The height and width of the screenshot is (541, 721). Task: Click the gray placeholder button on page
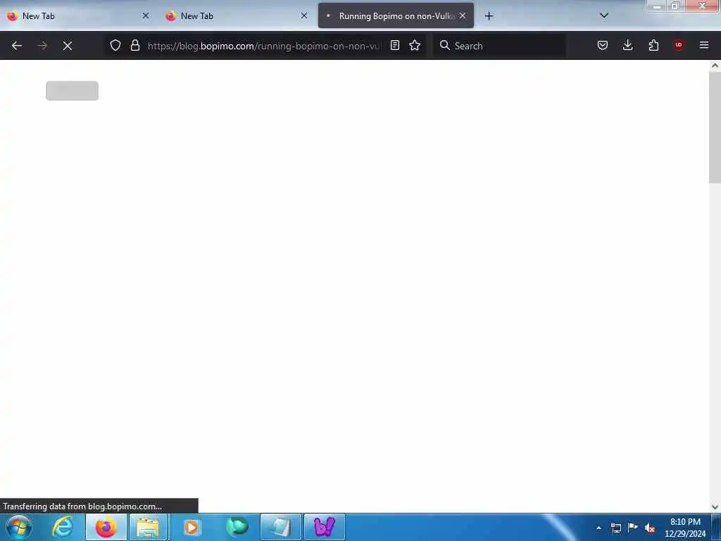[x=73, y=91]
